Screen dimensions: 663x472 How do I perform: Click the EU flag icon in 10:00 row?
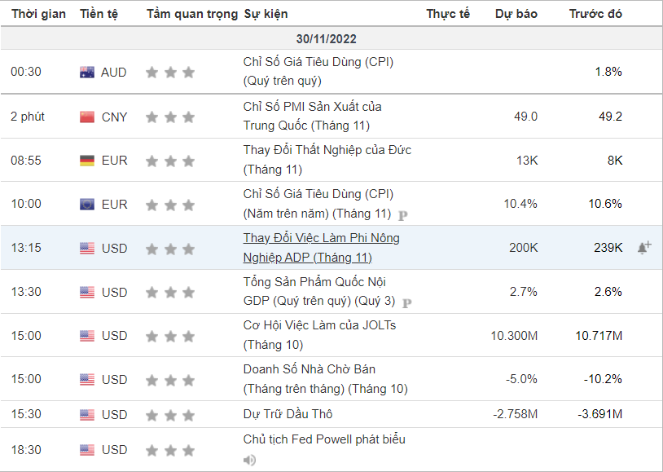(87, 205)
